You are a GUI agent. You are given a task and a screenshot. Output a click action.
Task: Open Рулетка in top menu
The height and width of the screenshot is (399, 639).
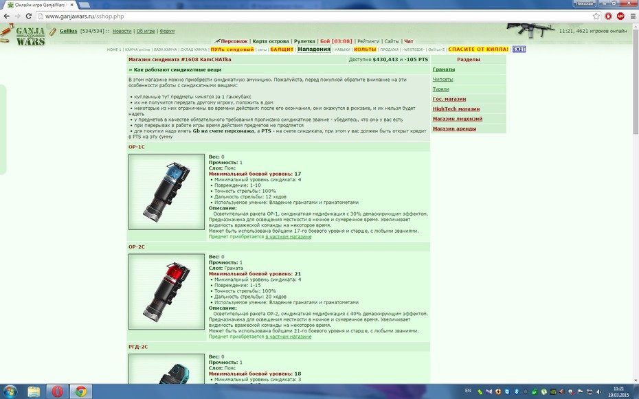point(304,41)
